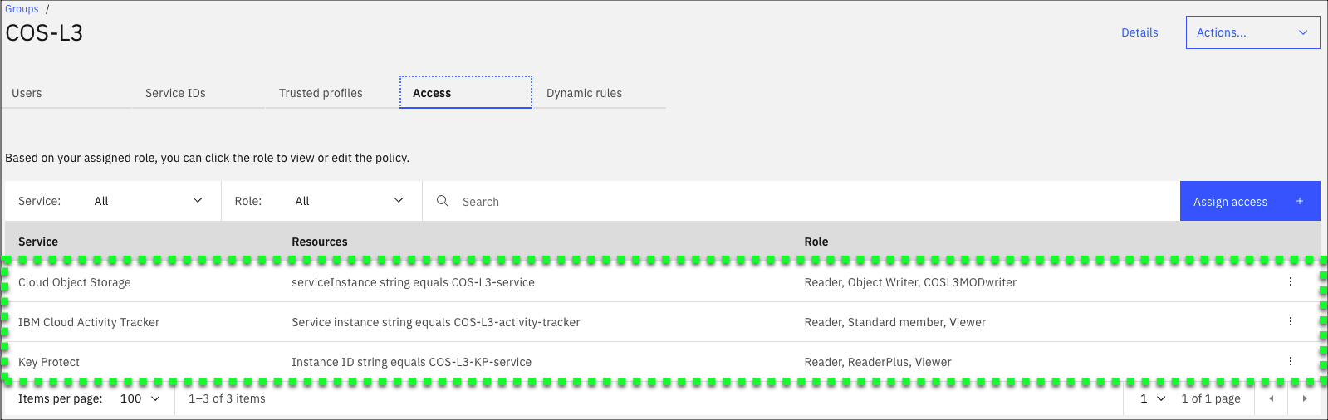Open the Trusted profiles tab
Screen dimensions: 1328x420
tap(332, 93)
